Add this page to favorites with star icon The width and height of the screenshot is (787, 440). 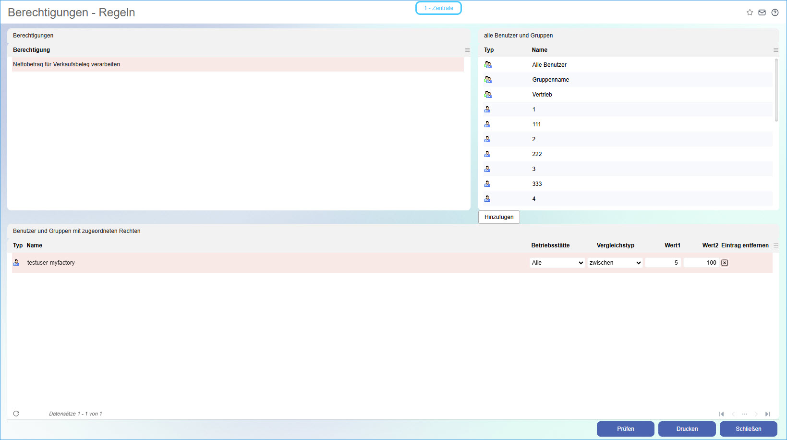click(750, 12)
